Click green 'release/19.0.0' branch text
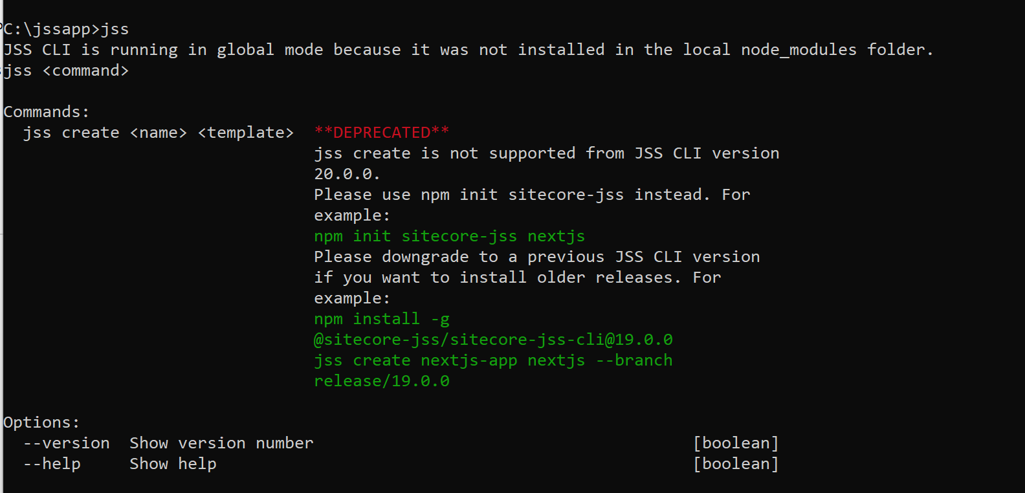Image resolution: width=1025 pixels, height=493 pixels. [382, 381]
